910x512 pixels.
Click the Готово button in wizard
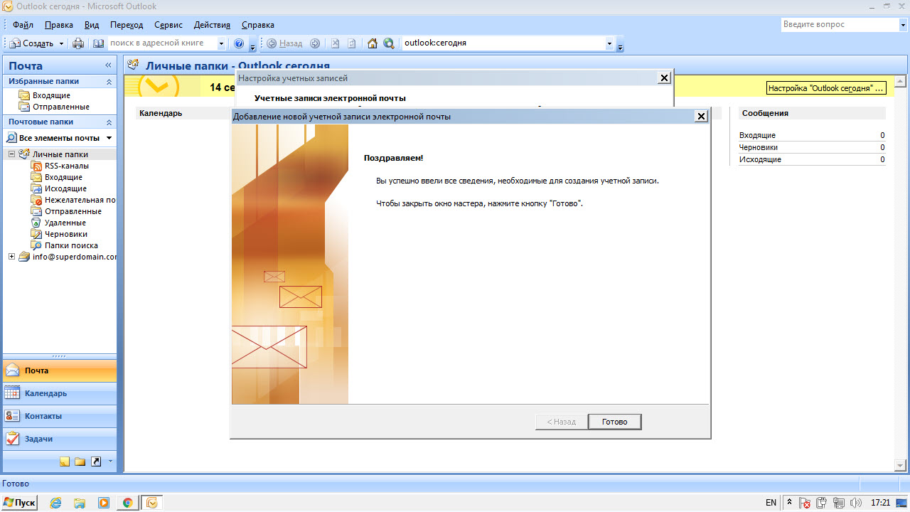click(x=615, y=422)
